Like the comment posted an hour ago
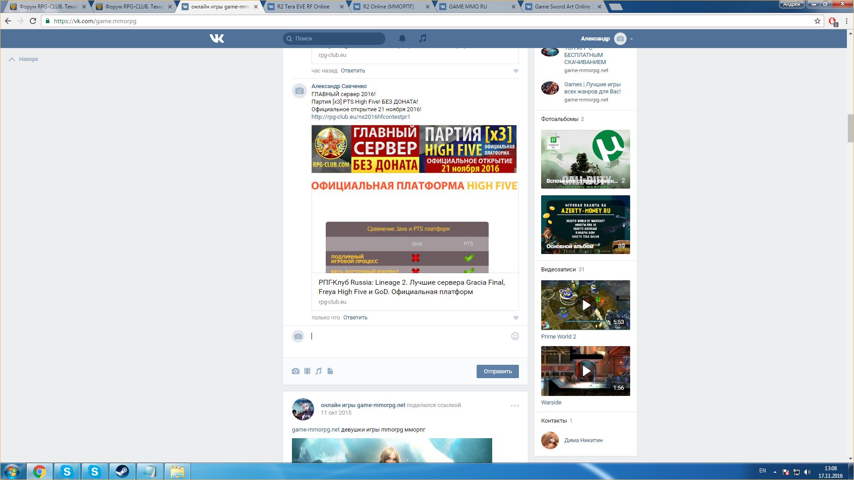854x480 pixels. coord(516,71)
